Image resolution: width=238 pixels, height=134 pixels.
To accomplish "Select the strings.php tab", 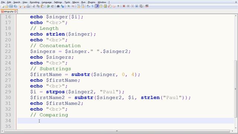I will click(x=9, y=12).
